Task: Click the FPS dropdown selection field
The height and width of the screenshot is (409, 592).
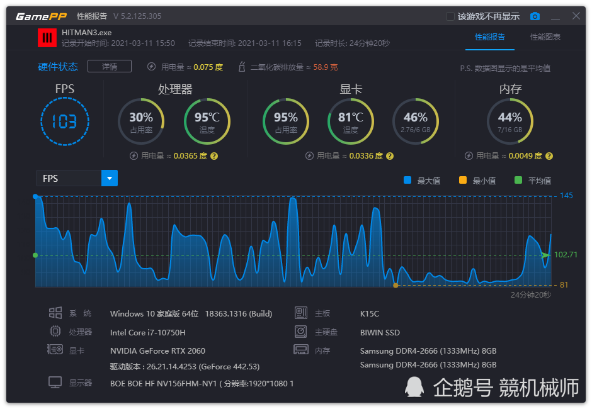Action: [x=69, y=179]
